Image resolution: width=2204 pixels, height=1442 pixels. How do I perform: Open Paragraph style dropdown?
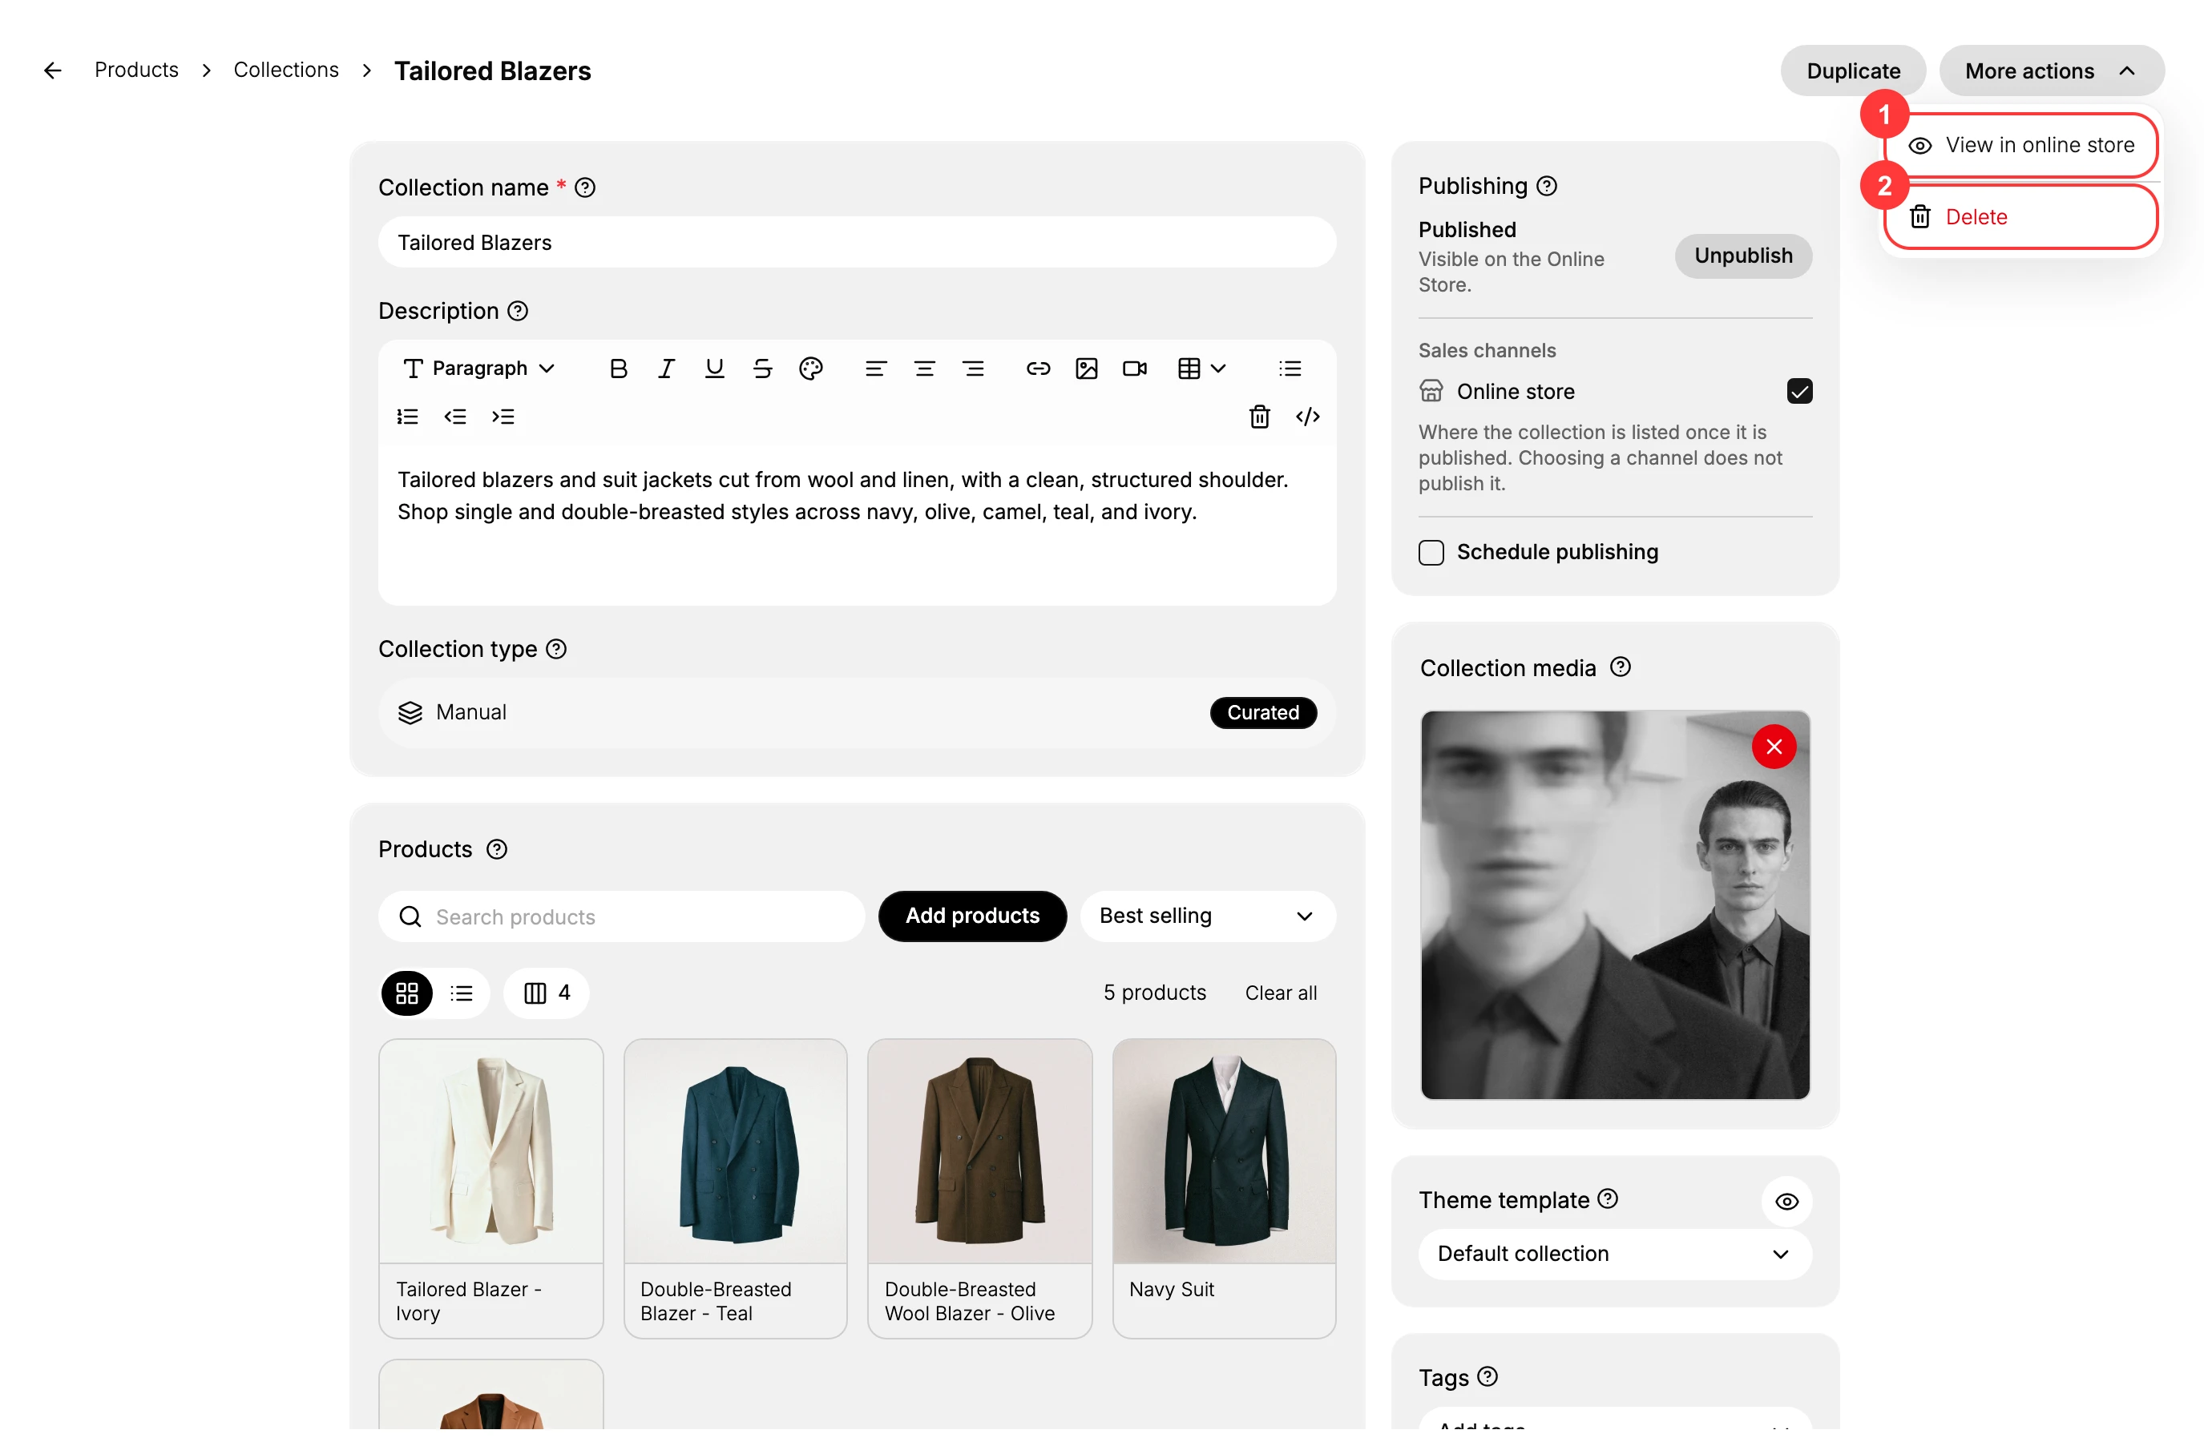tap(478, 369)
